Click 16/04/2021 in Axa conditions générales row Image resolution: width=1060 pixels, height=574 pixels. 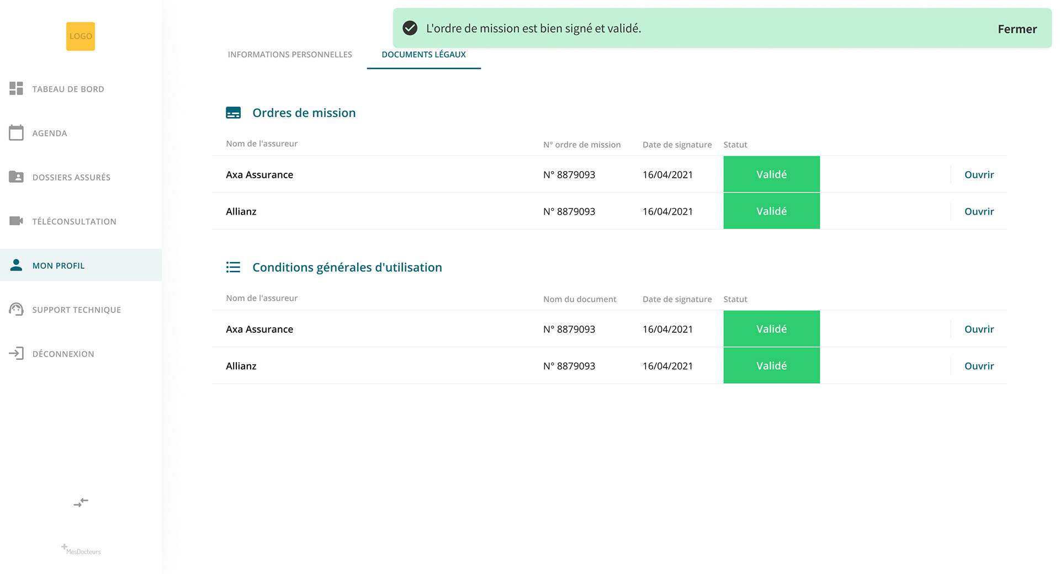point(667,329)
